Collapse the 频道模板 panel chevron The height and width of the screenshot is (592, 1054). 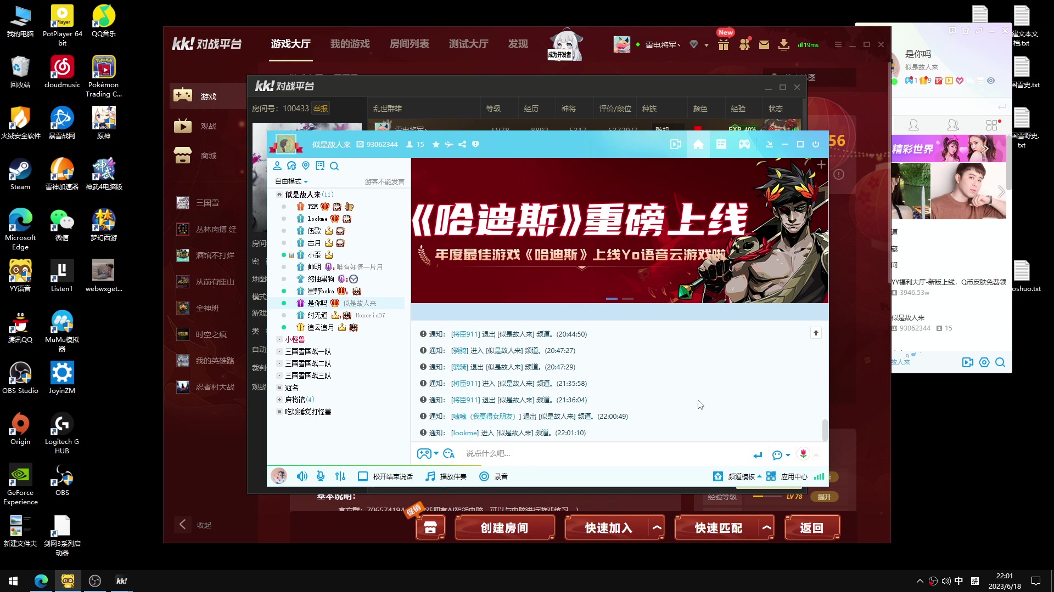pyautogui.click(x=760, y=476)
